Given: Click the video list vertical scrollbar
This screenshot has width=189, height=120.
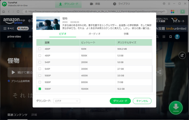Looking at the screenshot, I should tap(152, 79).
